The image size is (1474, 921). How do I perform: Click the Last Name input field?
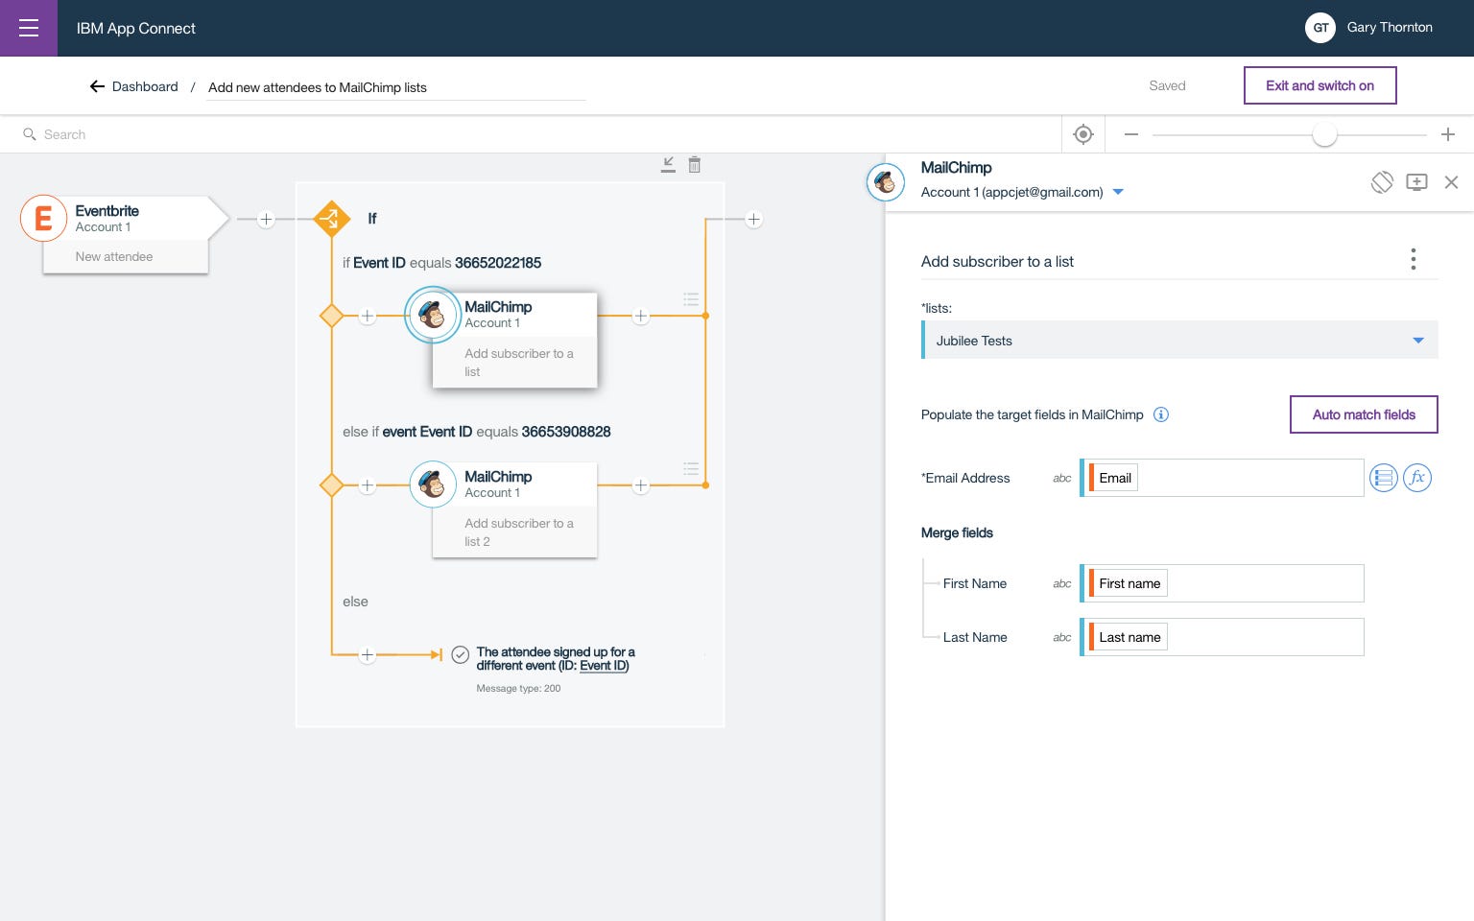click(x=1222, y=637)
